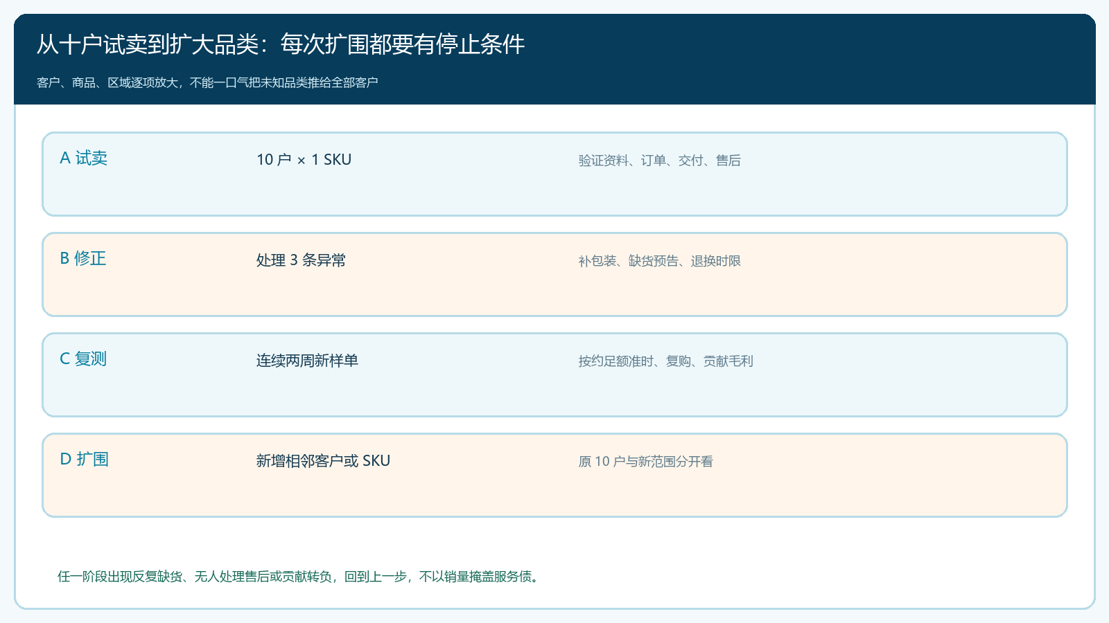The image size is (1109, 623).
Task: Click the title 从十户试卖到扩大品类
Action: click(281, 44)
